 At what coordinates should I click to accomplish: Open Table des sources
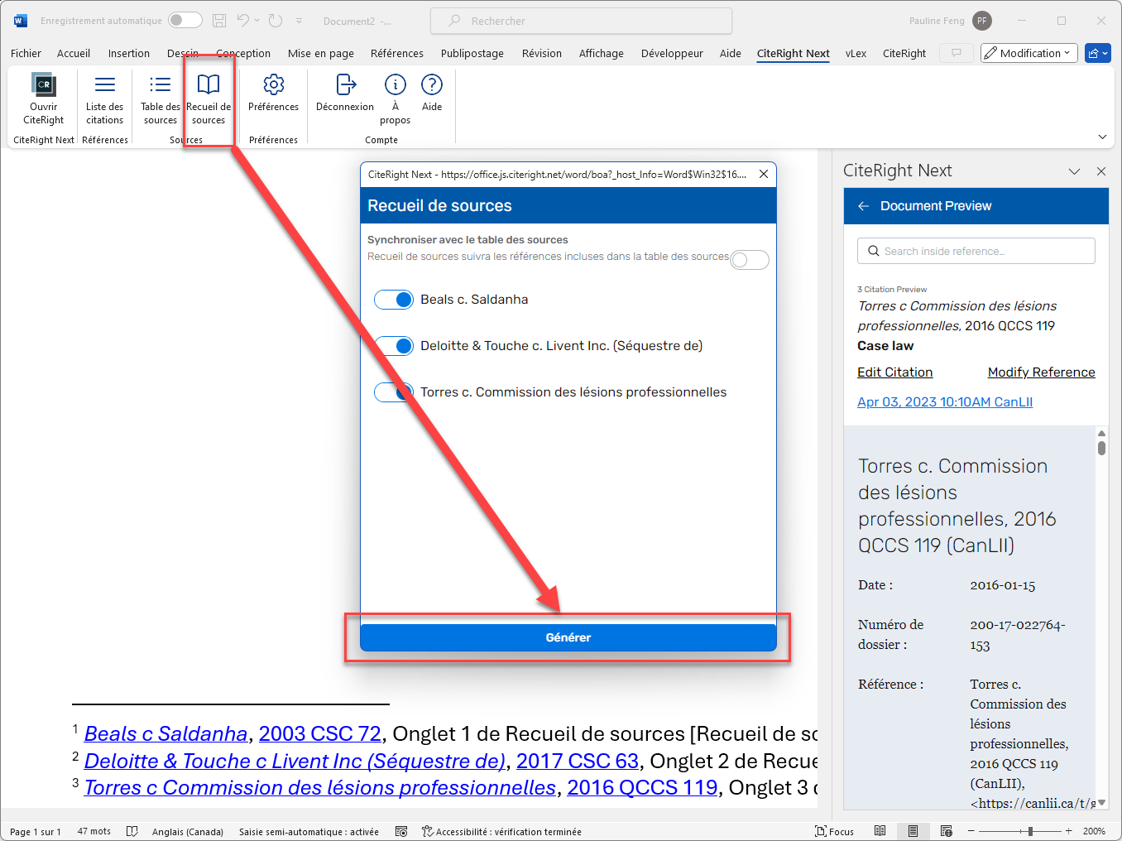[160, 99]
